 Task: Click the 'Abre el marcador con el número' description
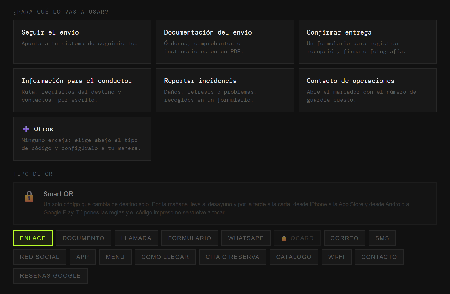362,96
